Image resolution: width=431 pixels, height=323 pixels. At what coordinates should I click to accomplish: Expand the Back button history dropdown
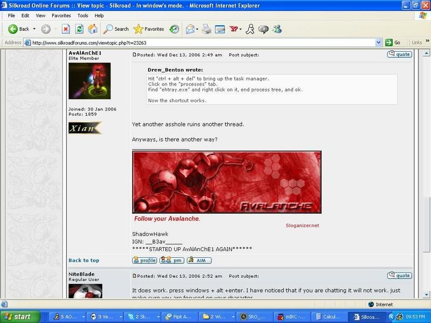coord(34,29)
